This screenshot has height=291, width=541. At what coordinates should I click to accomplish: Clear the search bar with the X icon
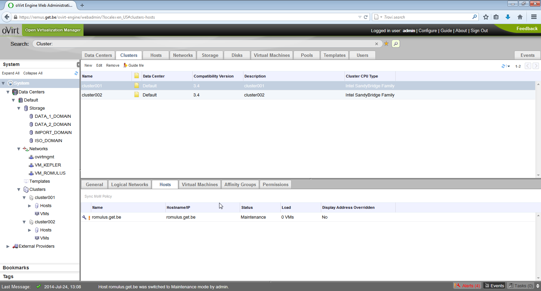click(376, 44)
